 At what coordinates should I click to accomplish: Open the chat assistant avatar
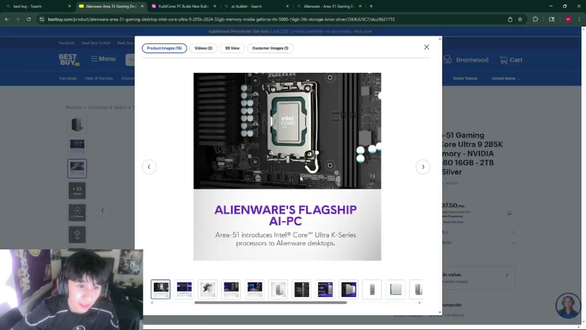[568, 306]
